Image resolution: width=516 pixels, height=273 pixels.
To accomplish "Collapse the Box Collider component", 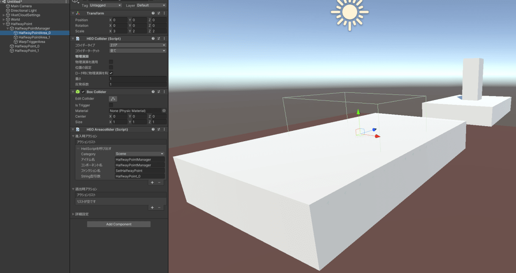I will click(x=73, y=92).
